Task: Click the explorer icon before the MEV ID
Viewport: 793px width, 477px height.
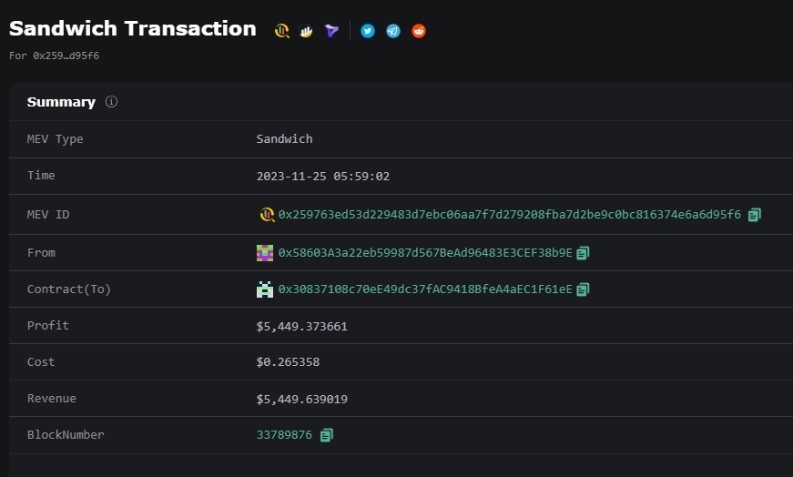Action: (267, 216)
